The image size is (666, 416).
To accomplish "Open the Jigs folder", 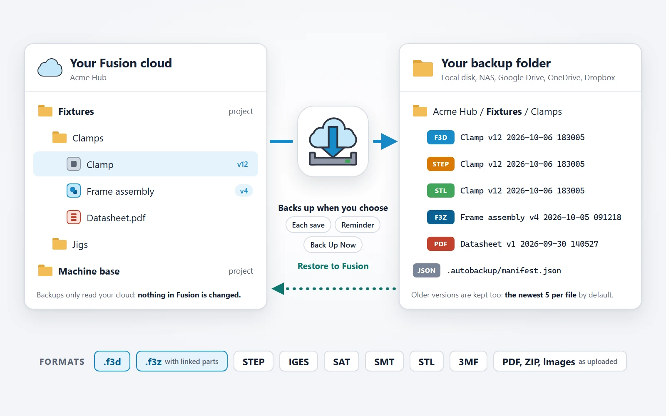I will click(146, 244).
